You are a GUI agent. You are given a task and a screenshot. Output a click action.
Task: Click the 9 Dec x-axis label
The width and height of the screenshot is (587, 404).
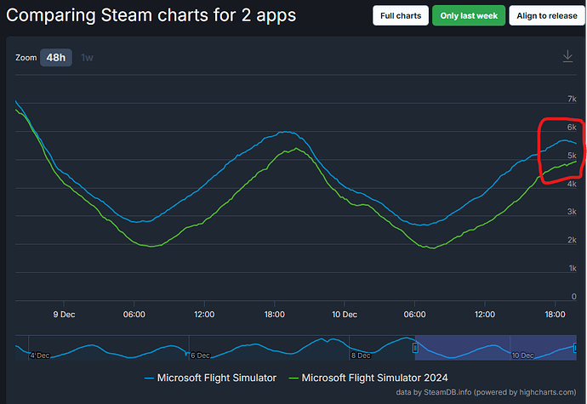64,314
